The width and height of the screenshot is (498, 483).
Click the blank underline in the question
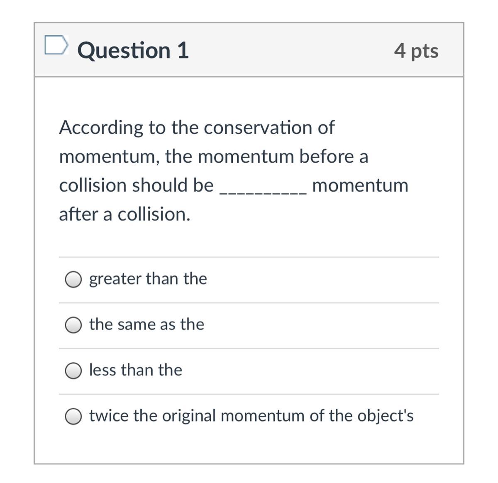263,191
